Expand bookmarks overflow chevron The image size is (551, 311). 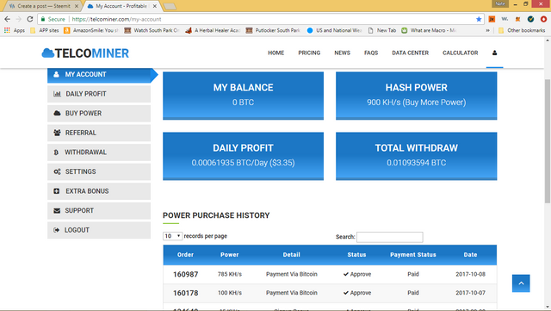click(488, 30)
